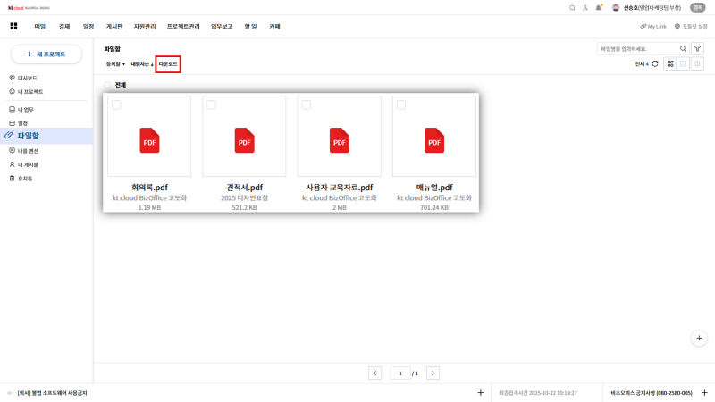Tick the checkbox on 매뉴얼.pdf
This screenshot has width=715, height=402.
point(401,105)
